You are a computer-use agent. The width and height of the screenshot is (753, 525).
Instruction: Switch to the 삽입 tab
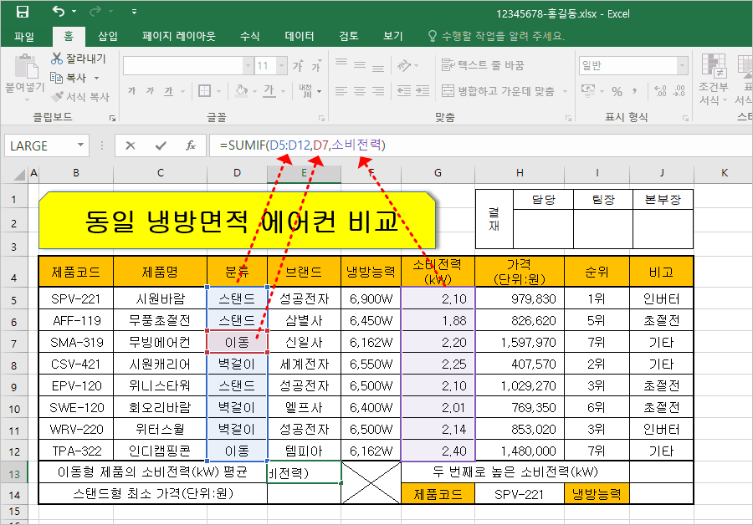point(108,36)
